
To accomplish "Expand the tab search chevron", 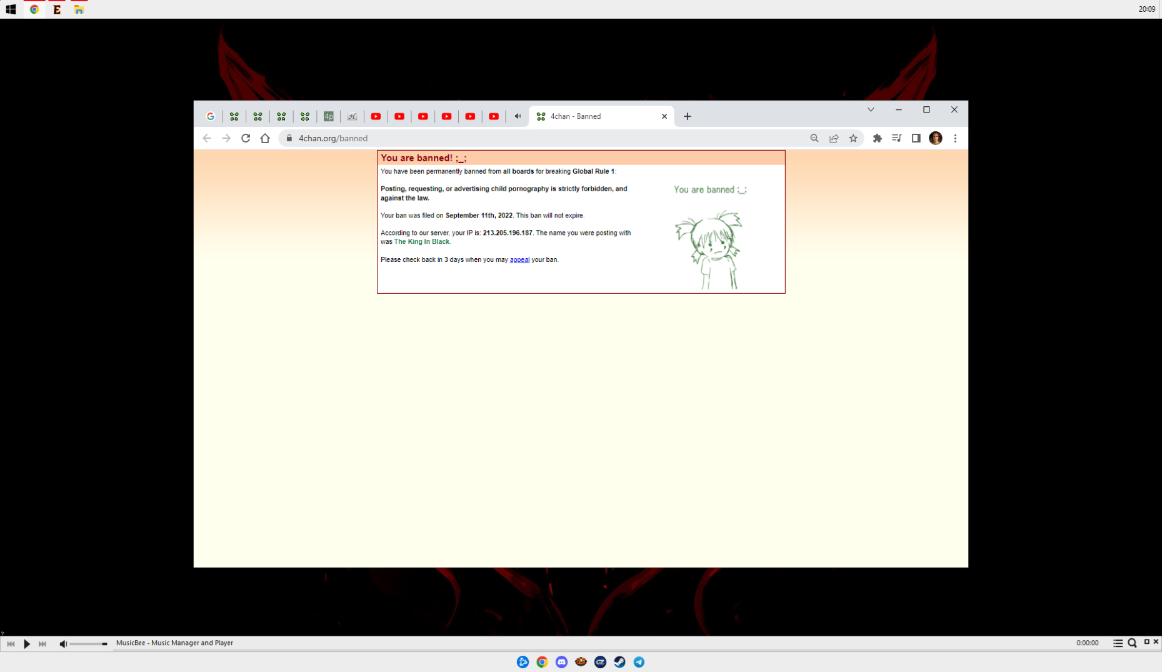I will 871,109.
